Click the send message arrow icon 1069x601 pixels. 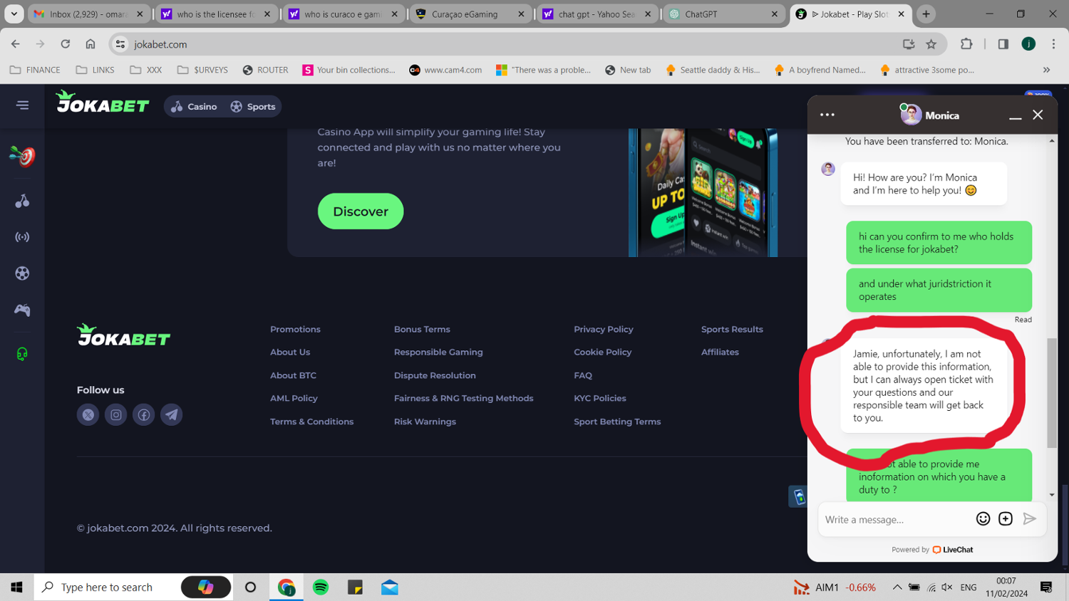click(1029, 519)
